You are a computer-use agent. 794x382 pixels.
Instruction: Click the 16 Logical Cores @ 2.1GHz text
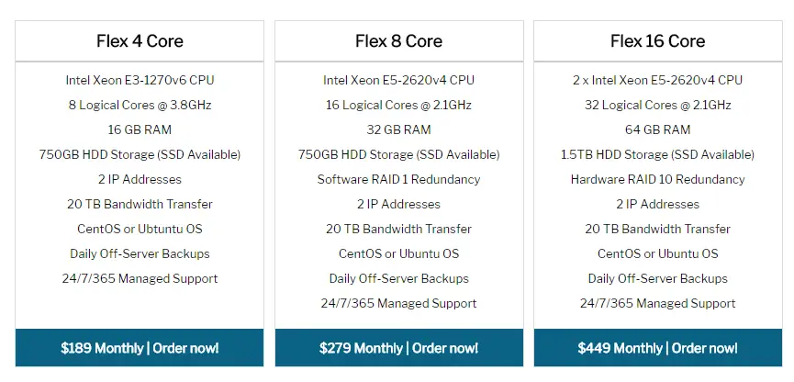[x=399, y=105]
